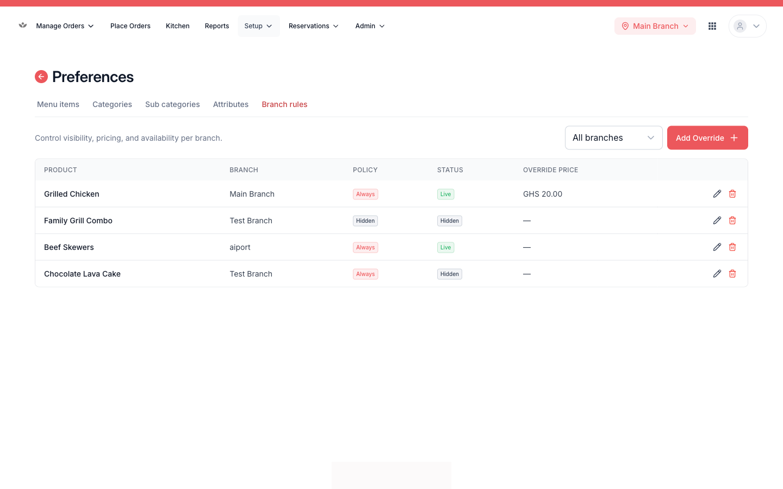Click the app logo icon

(x=23, y=25)
